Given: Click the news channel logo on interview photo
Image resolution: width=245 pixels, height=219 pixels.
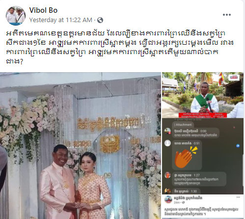Looking at the screenshot, I should click(234, 77).
